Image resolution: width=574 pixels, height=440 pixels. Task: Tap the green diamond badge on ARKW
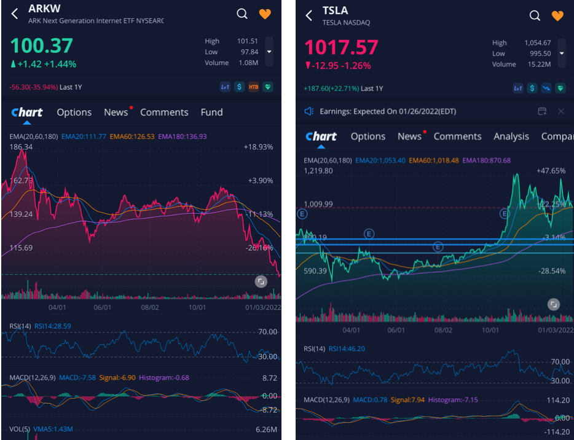268,87
